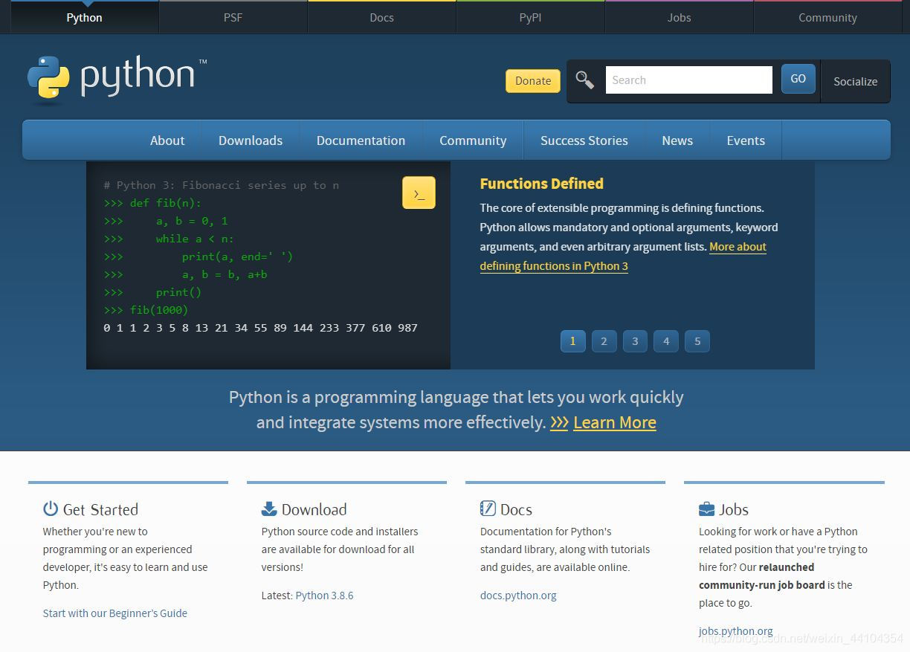The width and height of the screenshot is (910, 652).
Task: Open the Python 3.8.6 release link
Action: [324, 595]
